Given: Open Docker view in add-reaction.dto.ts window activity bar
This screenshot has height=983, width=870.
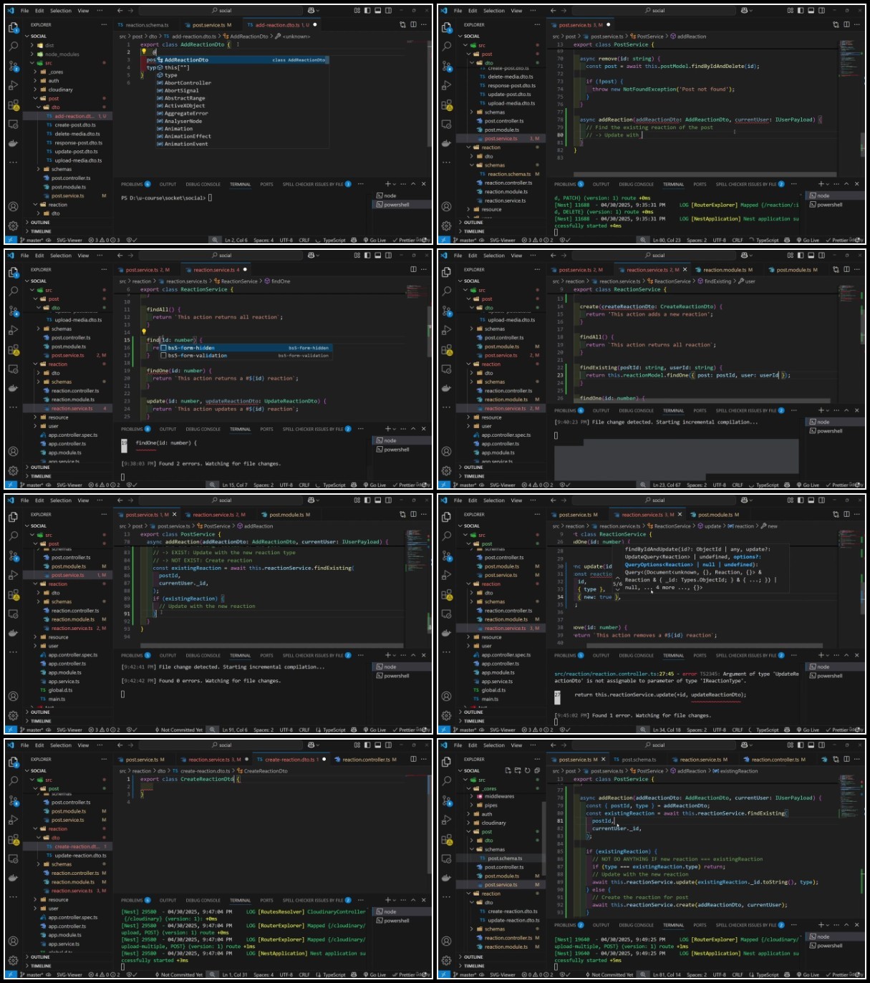Looking at the screenshot, I should 14,143.
